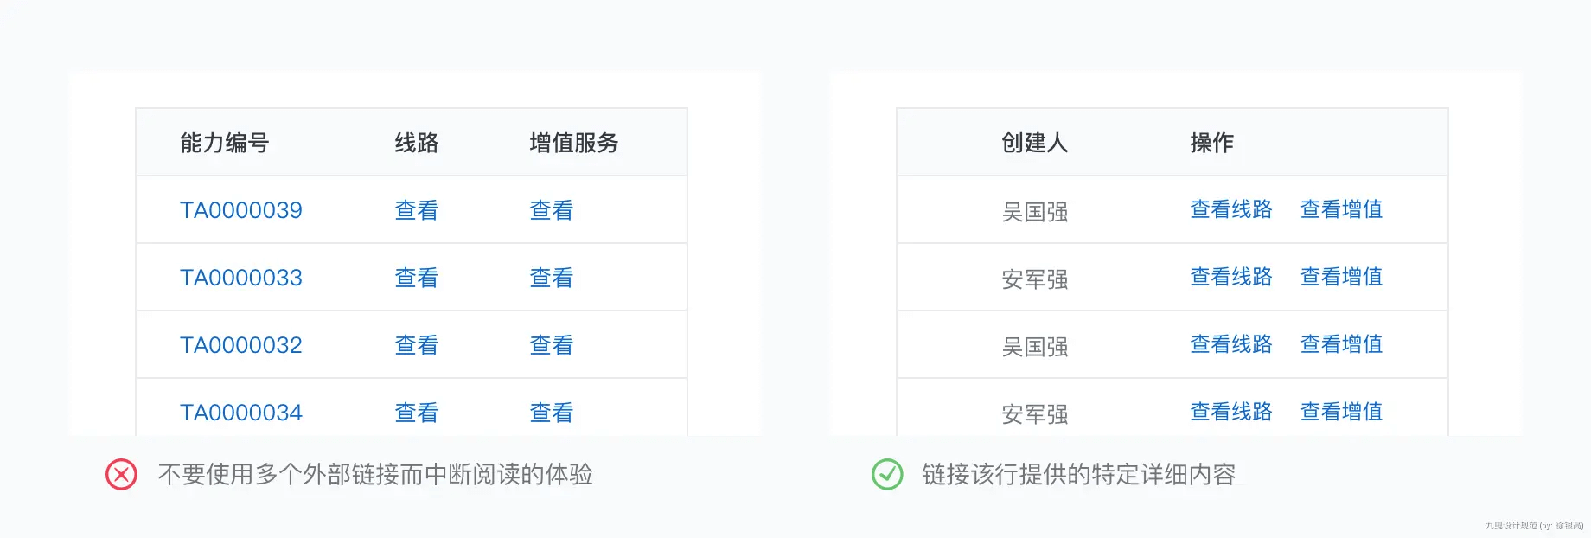
Task: Click 查看增值 in first 安军强 row
Action: [x=1342, y=277]
